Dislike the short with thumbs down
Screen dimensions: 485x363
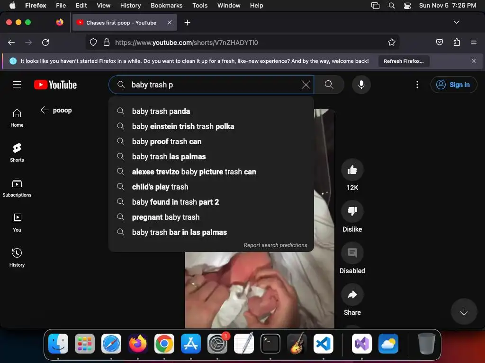click(352, 211)
